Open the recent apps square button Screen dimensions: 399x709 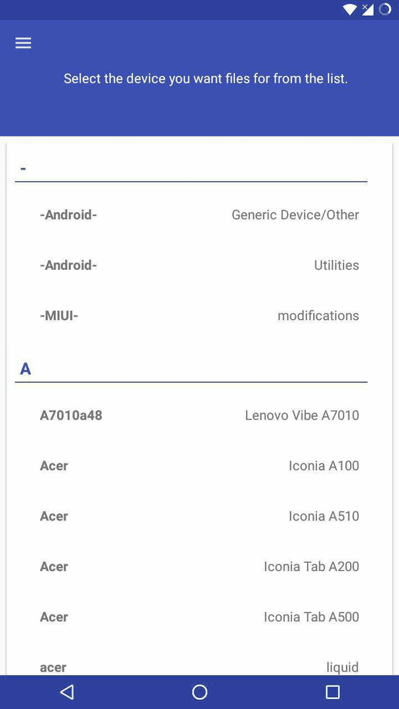[333, 692]
